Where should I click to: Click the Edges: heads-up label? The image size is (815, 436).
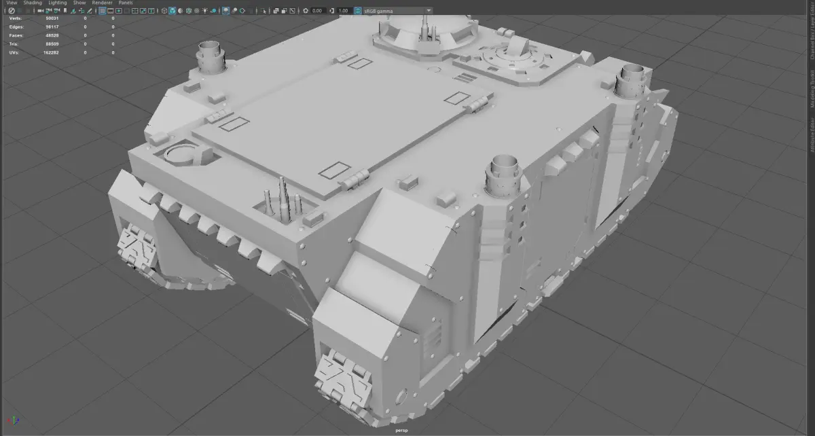17,26
